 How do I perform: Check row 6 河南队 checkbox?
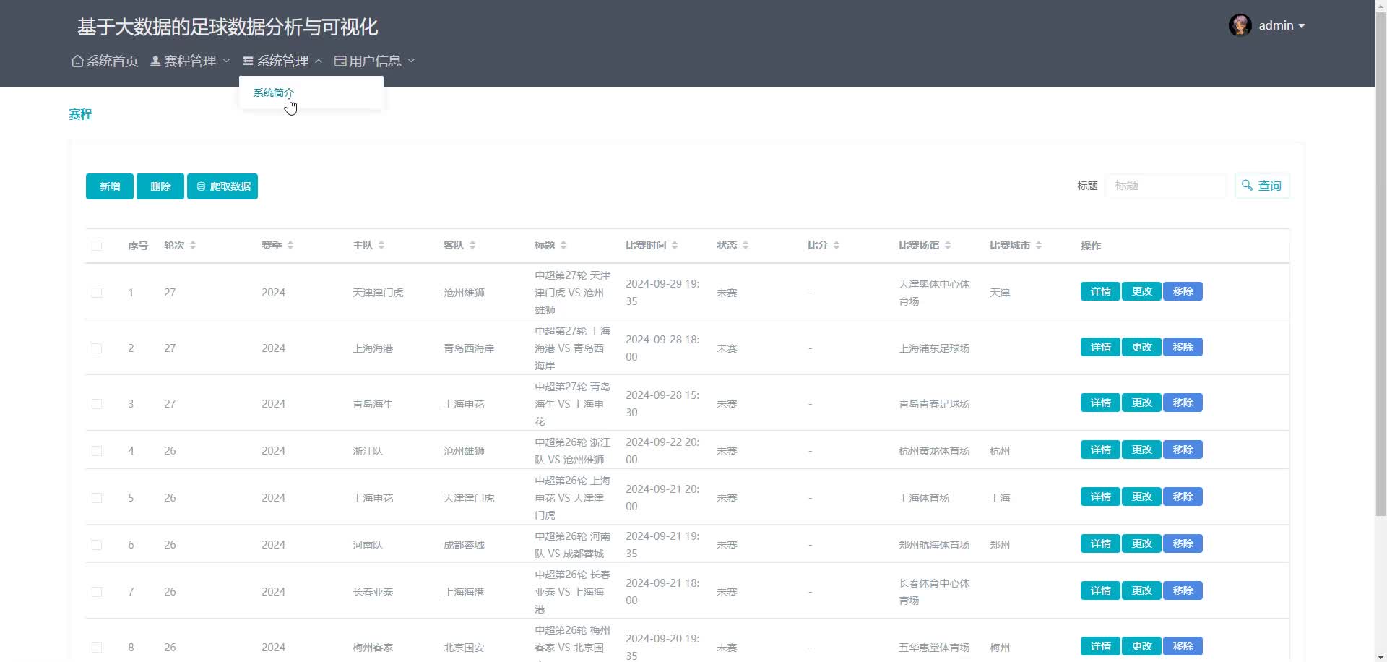[97, 545]
